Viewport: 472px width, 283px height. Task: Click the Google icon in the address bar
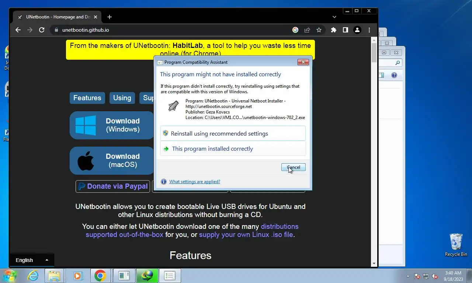(x=295, y=30)
